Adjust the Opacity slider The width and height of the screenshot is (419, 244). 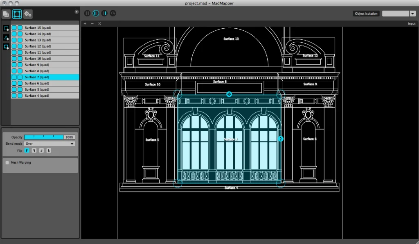point(44,137)
